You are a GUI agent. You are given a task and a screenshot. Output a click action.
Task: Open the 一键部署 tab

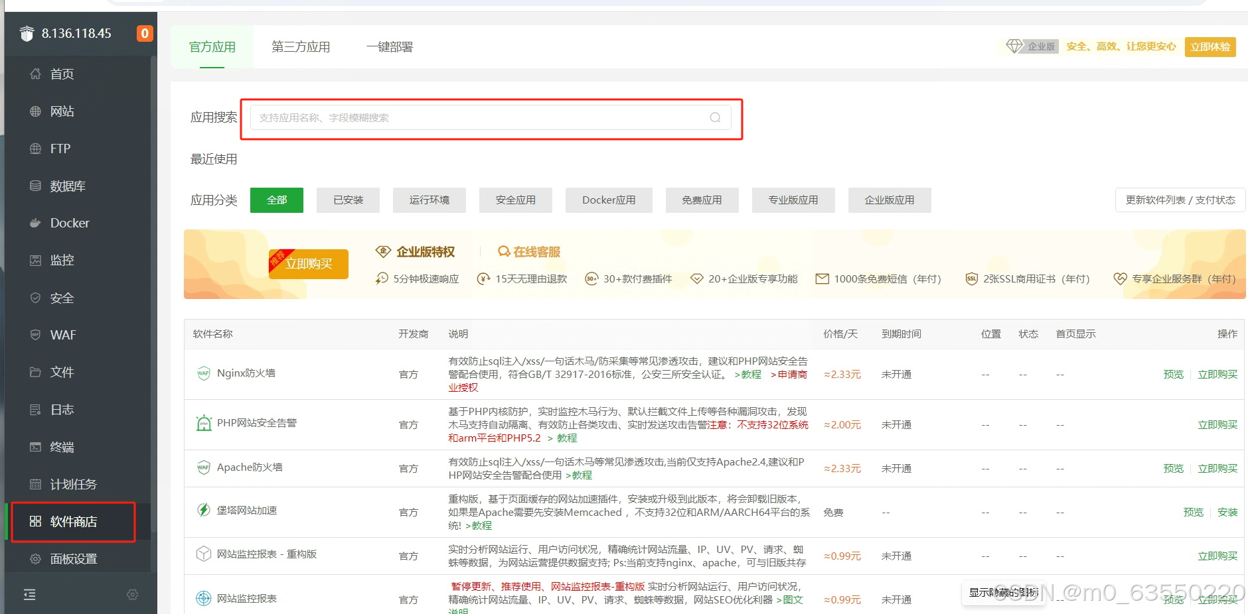point(390,47)
